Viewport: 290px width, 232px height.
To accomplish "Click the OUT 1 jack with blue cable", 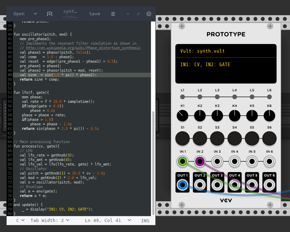I will [182, 185].
